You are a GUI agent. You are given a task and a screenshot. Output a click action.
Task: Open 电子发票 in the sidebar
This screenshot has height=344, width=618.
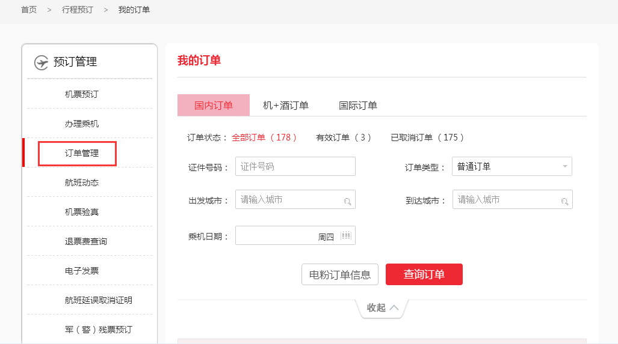[82, 271]
